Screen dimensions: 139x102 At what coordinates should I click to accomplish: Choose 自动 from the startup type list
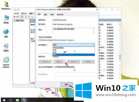coord(74,50)
